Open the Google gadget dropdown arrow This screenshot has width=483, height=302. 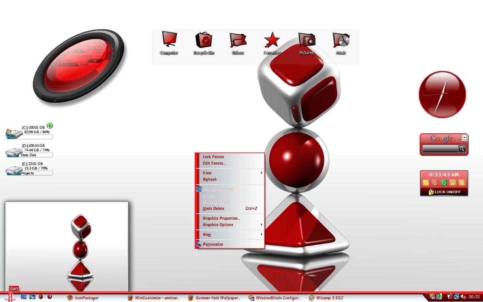(464, 137)
